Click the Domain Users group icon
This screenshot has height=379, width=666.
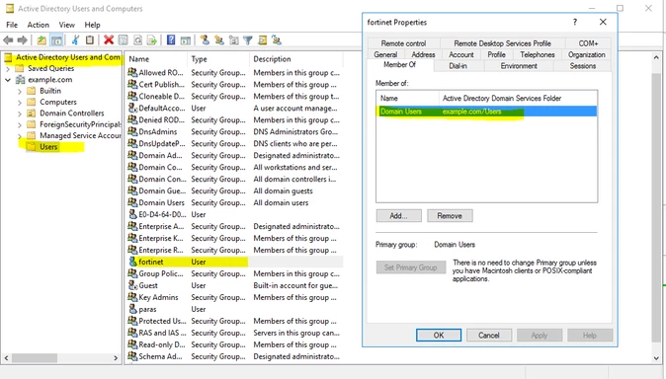click(133, 202)
